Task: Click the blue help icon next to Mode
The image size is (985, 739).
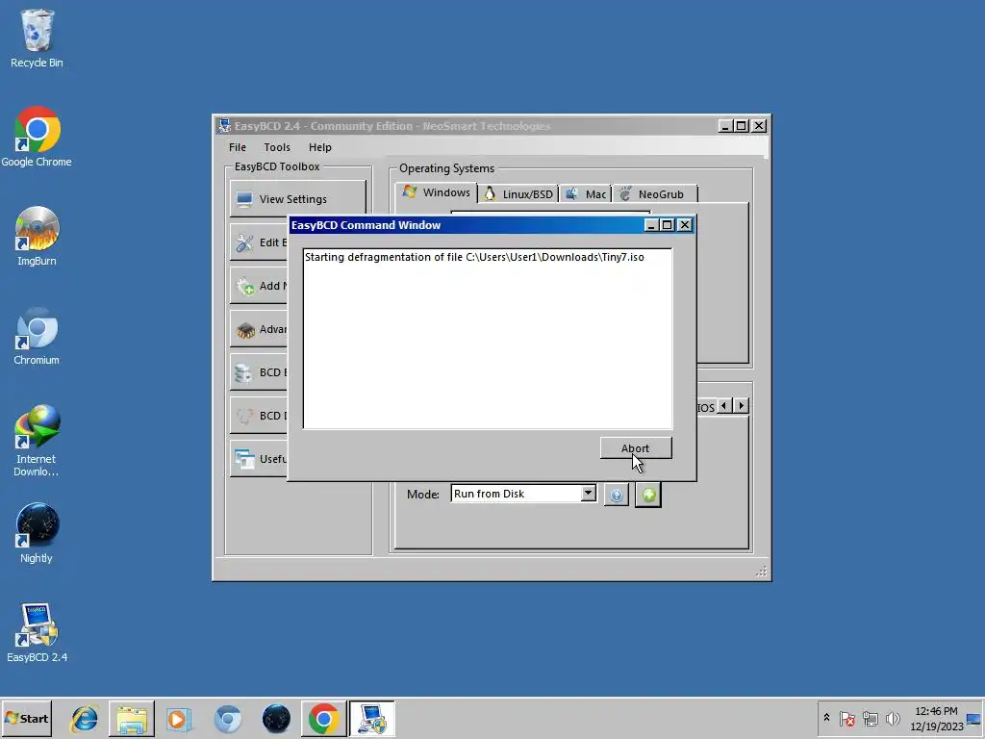Action: [x=617, y=496]
